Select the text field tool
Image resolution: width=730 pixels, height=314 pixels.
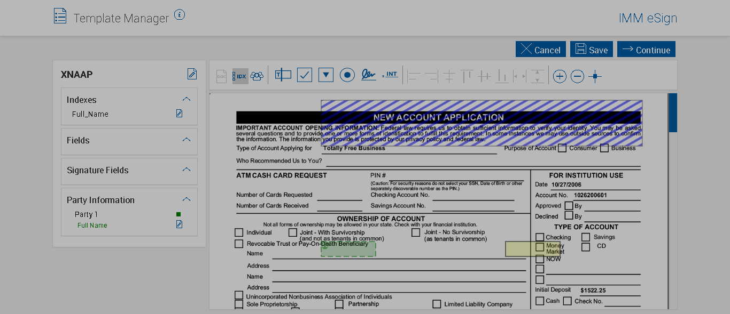click(x=283, y=75)
